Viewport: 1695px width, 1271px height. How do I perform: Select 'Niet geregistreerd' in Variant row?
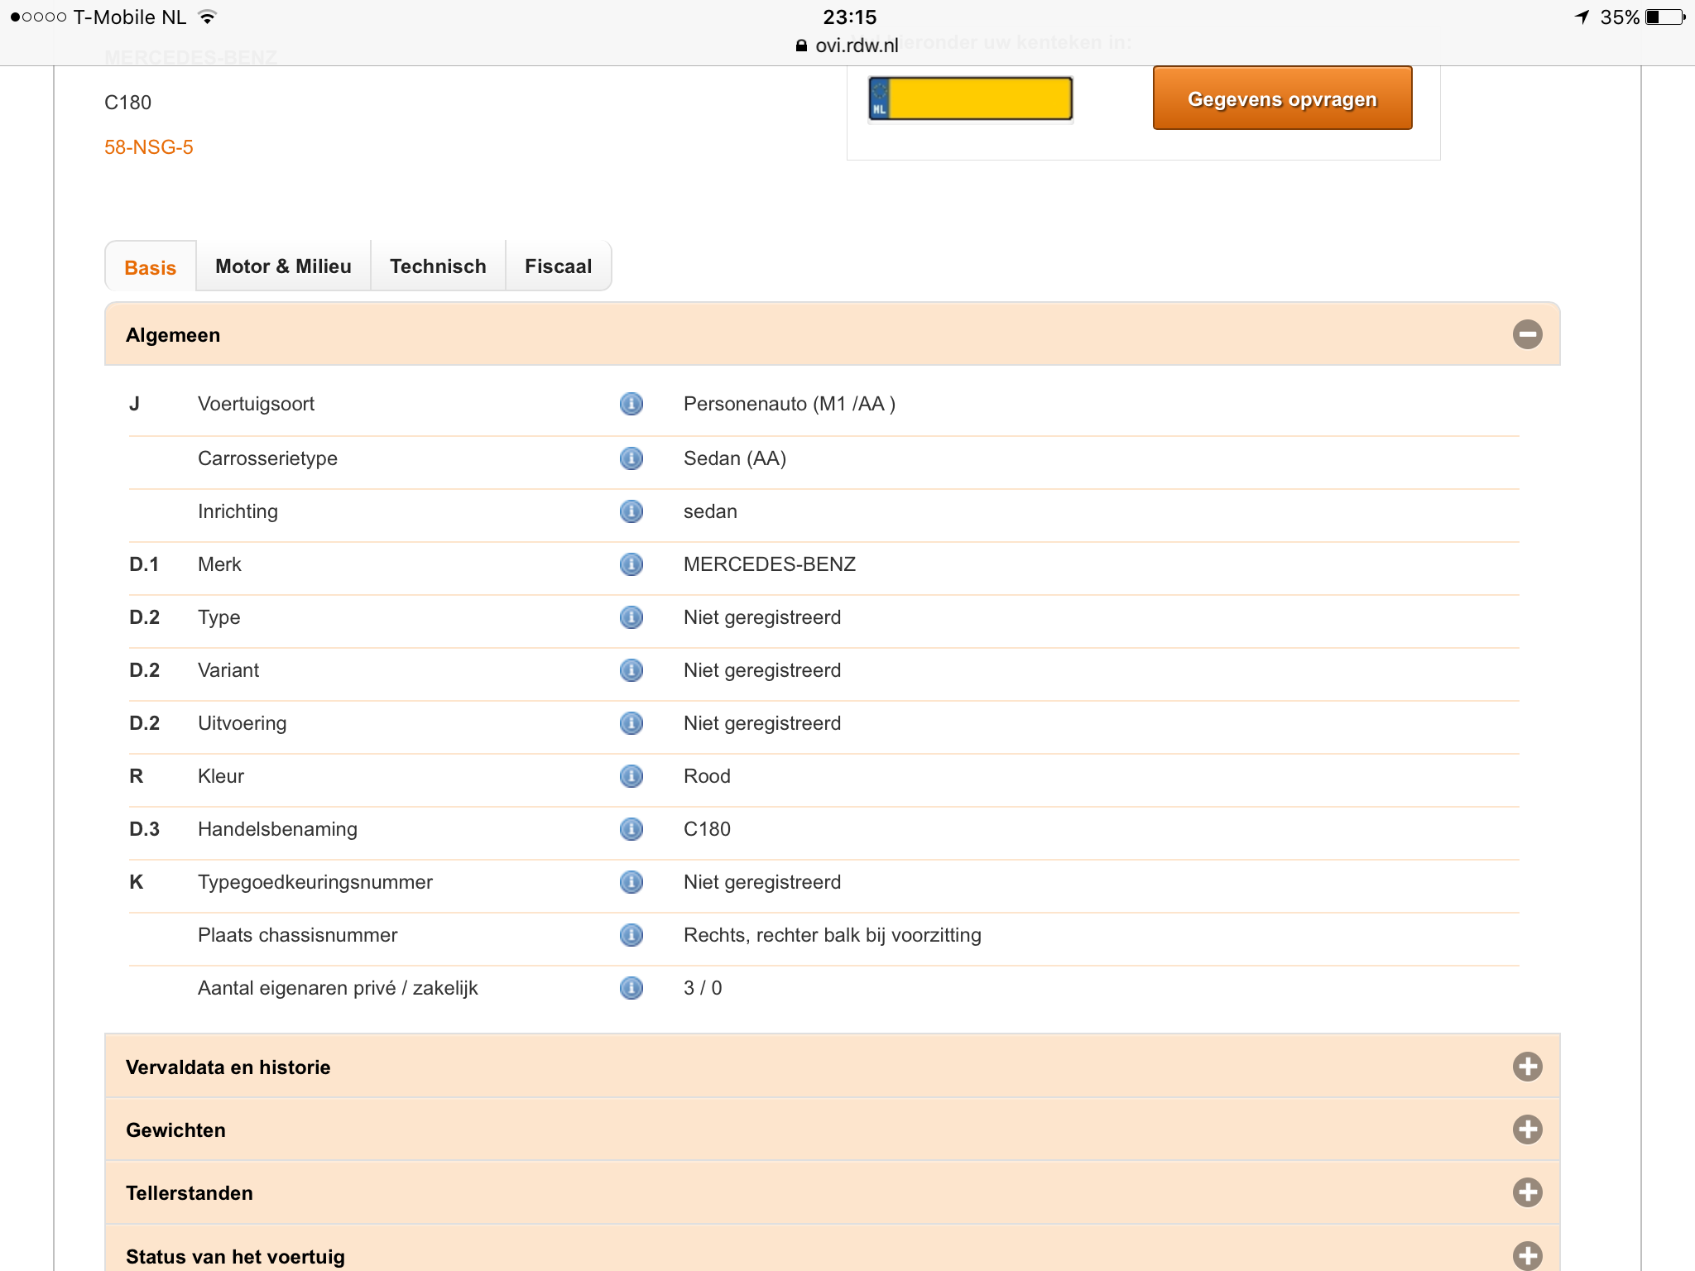(762, 670)
